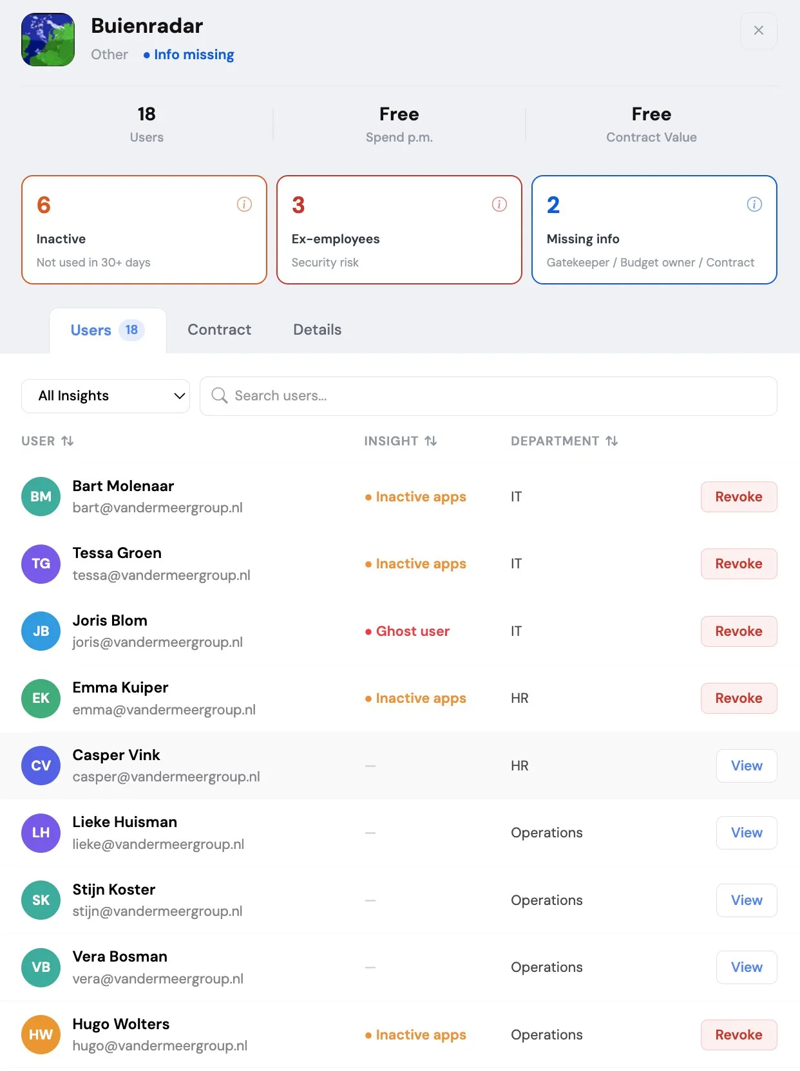This screenshot has width=800, height=1071.
Task: Select the Ex-employees summary card
Action: tap(399, 230)
